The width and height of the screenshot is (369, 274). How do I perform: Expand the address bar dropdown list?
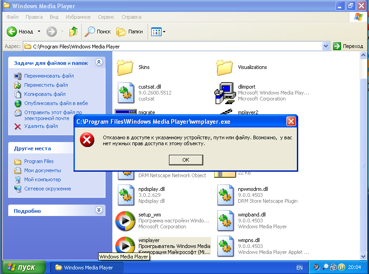coord(326,46)
